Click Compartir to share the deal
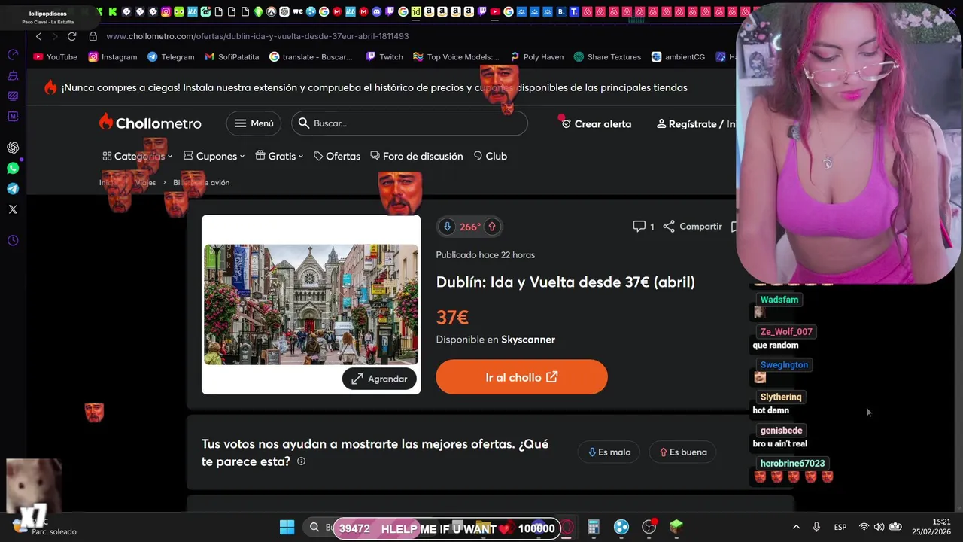The width and height of the screenshot is (963, 542). click(692, 227)
